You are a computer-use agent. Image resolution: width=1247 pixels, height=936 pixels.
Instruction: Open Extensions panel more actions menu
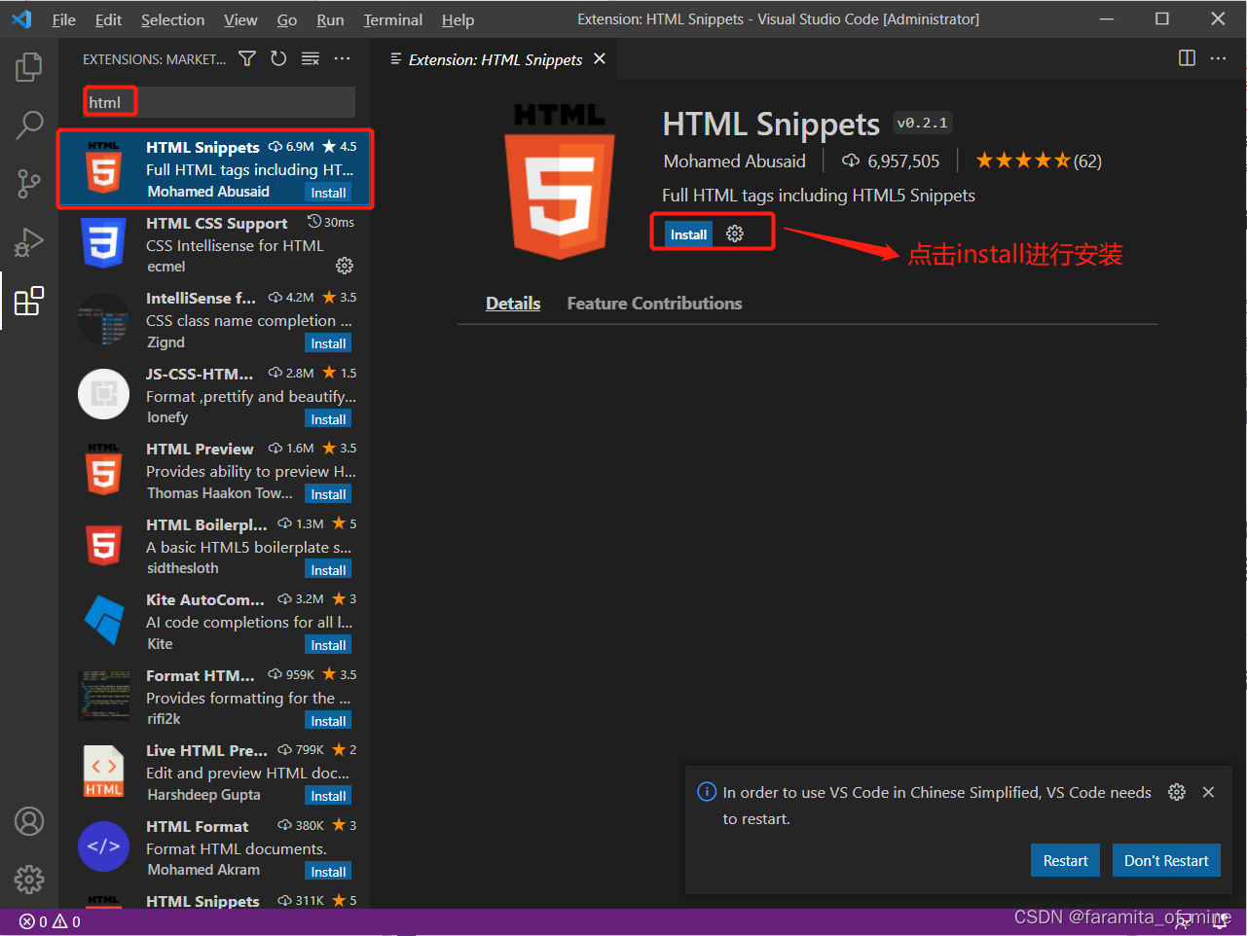click(342, 59)
